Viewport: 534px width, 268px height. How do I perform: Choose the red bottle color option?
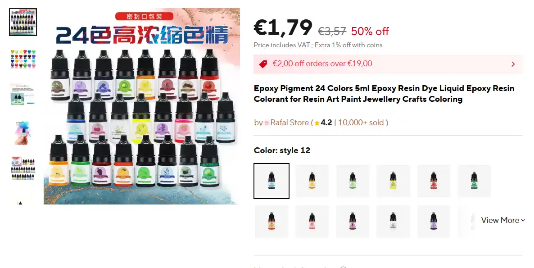click(x=434, y=181)
